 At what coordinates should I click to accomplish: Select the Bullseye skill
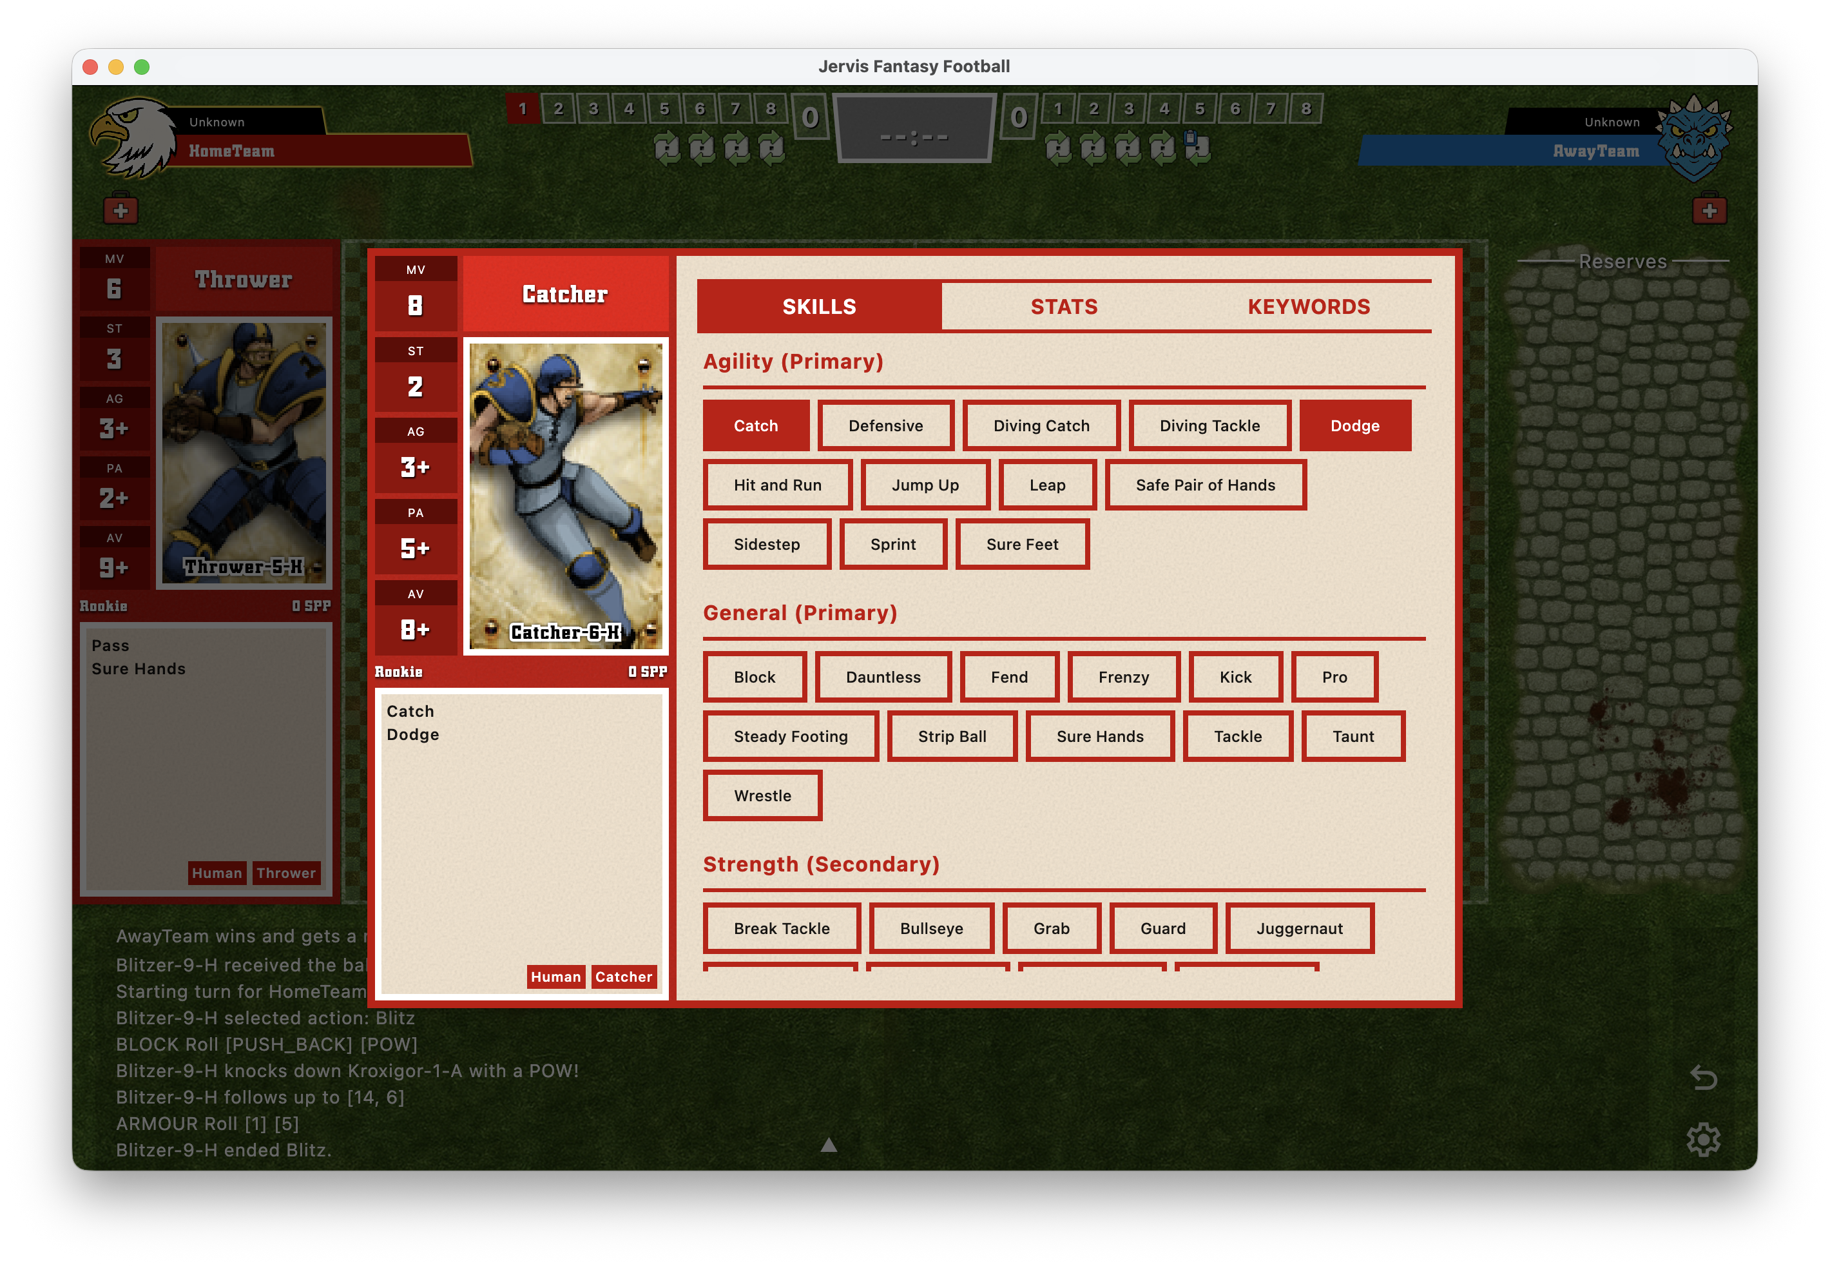pos(931,929)
